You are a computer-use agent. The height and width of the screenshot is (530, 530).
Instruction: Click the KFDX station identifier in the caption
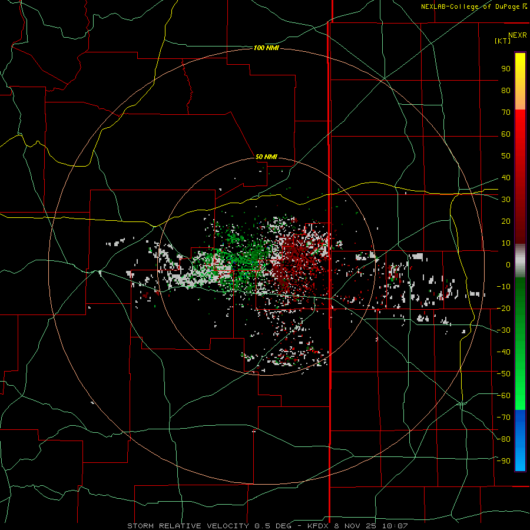pyautogui.click(x=318, y=526)
